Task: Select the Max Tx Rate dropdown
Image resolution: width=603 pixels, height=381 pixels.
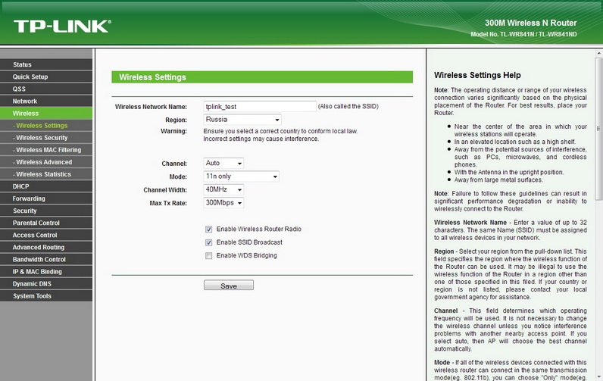Action: pos(223,203)
